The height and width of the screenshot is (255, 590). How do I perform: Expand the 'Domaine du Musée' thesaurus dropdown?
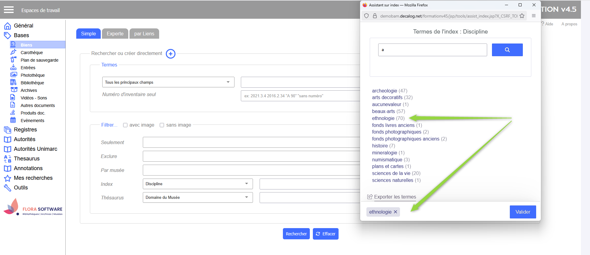pos(197,197)
